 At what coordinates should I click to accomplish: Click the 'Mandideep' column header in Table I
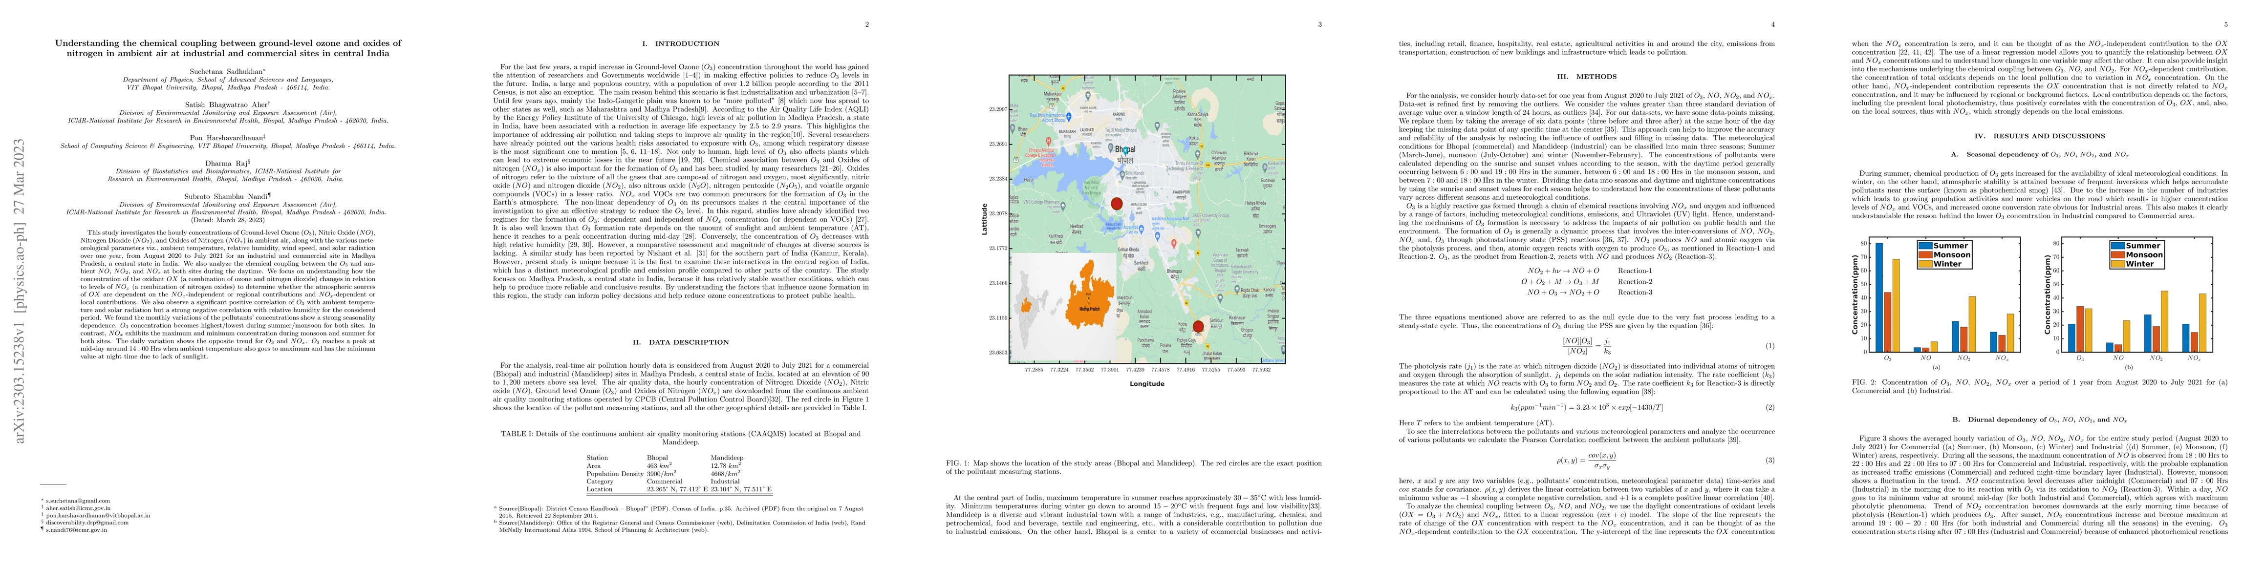click(728, 458)
